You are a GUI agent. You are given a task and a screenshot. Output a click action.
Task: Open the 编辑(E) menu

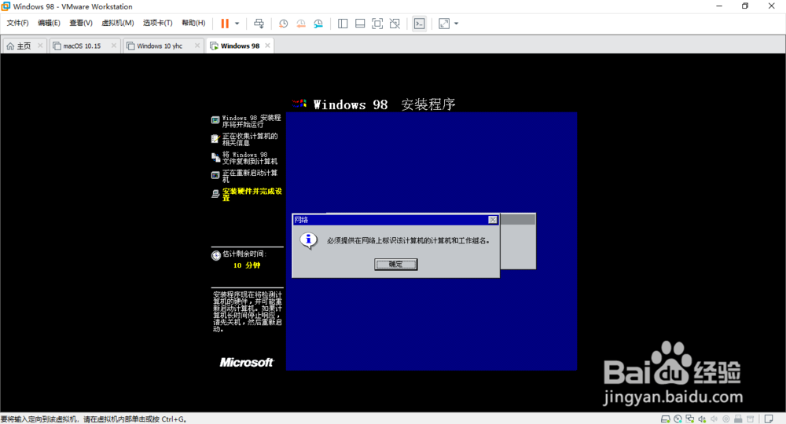(x=49, y=23)
